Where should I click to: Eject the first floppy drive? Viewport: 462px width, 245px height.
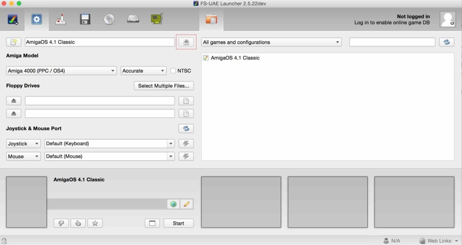[14, 100]
